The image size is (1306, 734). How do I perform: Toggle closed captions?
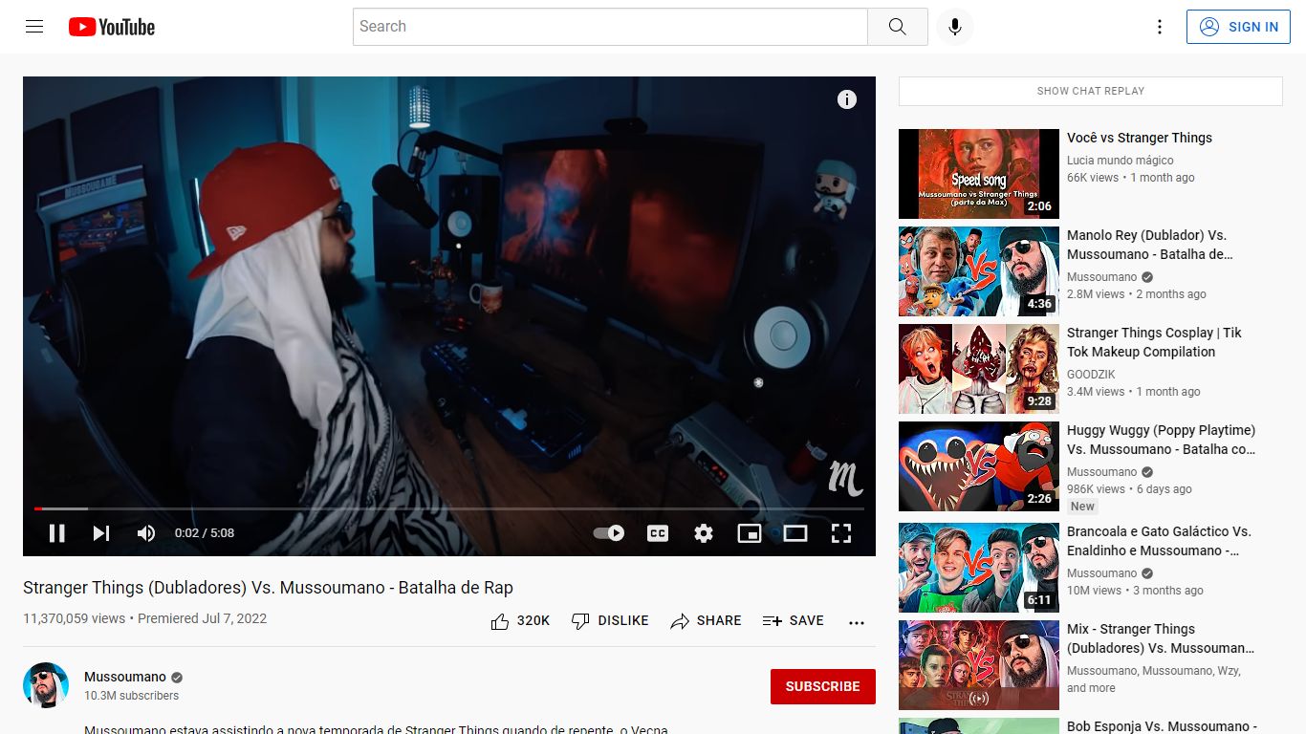tap(658, 533)
